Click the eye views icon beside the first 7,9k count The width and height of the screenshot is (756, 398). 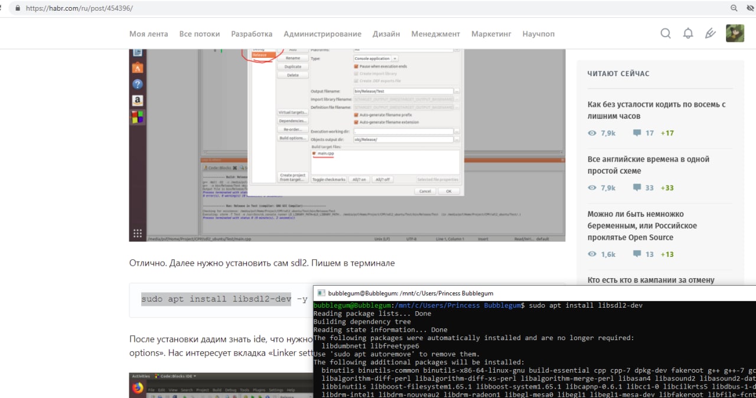(592, 133)
